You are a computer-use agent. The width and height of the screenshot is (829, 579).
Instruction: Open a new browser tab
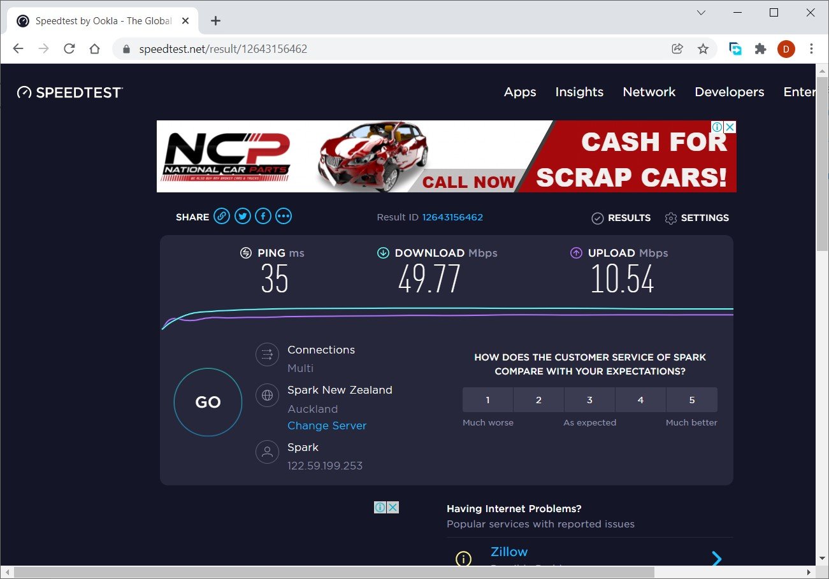(215, 20)
